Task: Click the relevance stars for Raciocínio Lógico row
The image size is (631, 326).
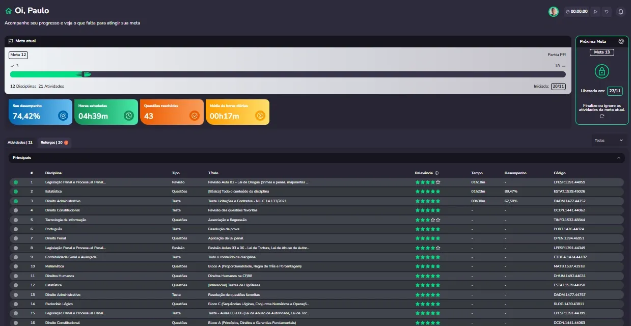Action: (428, 304)
